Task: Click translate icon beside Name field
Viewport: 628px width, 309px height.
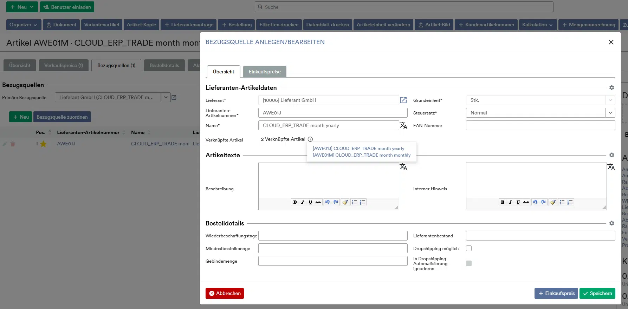Action: pos(403,125)
